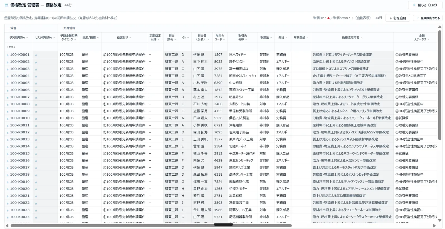This screenshot has height=229, width=445.
Task: Click the table icon beside 価格改定 管理表 title
Action: (6, 5)
